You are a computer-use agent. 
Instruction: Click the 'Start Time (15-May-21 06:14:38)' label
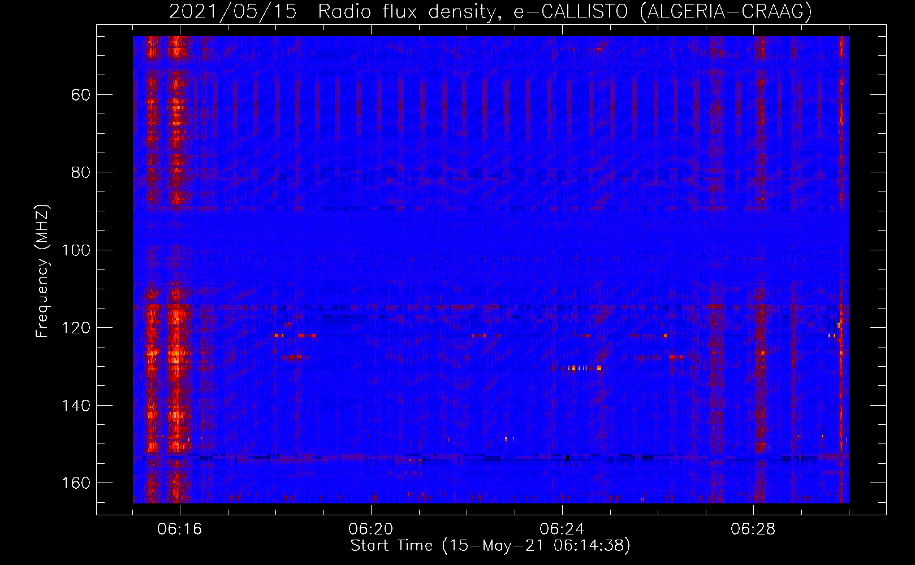pyautogui.click(x=490, y=546)
